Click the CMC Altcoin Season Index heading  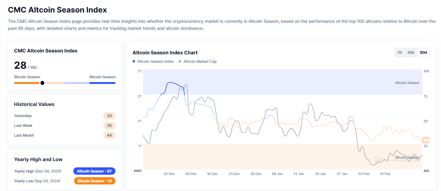pos(45,51)
